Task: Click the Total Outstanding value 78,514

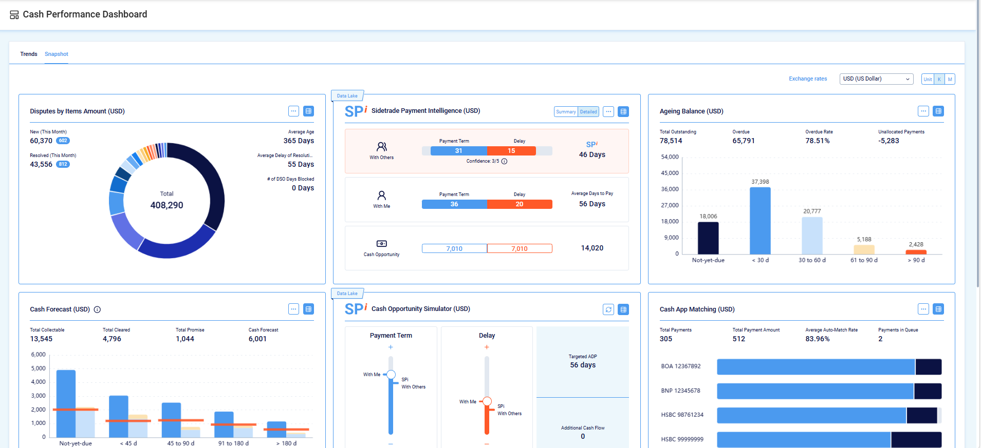Action: [671, 141]
